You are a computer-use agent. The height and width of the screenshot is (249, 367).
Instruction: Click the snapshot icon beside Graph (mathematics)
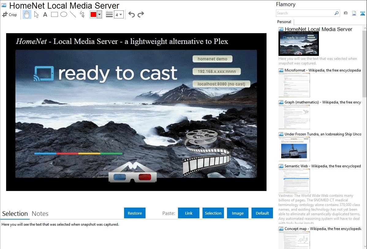coord(281,102)
